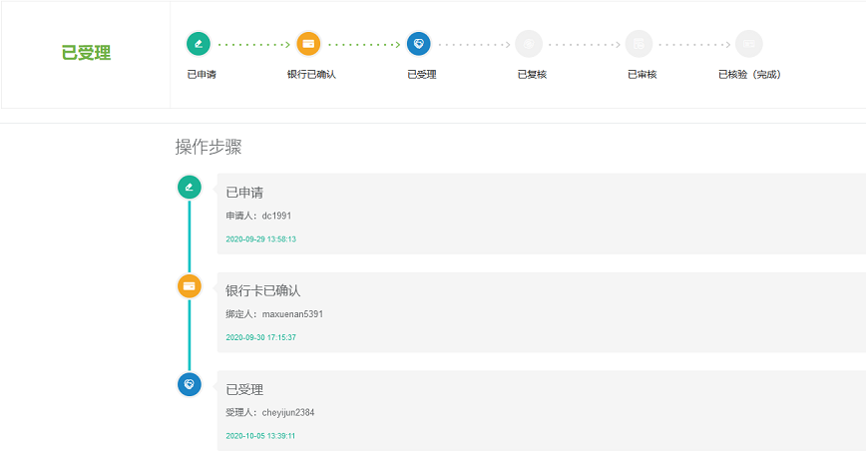Click the greyed-out 已复核 step icon
Screen dimensions: 866x459
click(x=529, y=44)
